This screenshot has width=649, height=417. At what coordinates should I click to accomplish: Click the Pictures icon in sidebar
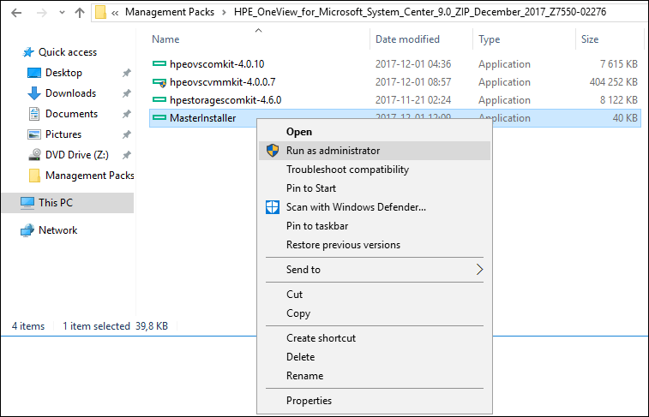(34, 134)
